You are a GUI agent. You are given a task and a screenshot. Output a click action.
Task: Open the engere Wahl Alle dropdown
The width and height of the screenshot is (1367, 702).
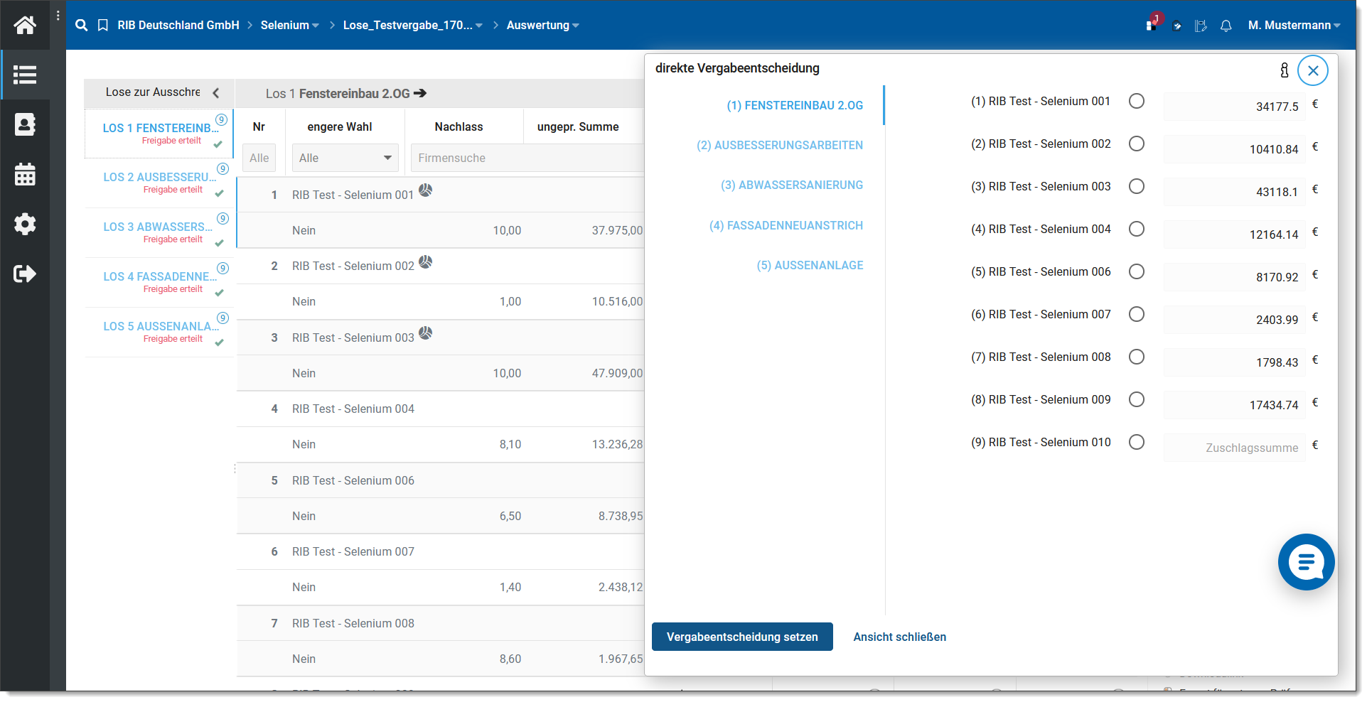click(x=345, y=158)
